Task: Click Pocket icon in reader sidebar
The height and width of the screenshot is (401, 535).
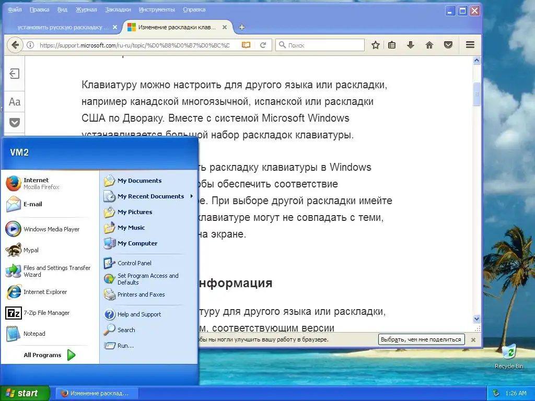Action: [x=14, y=122]
